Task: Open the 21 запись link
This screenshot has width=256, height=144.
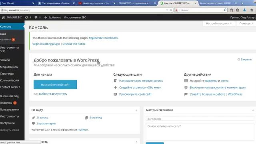Action: pyautogui.click(x=42, y=118)
